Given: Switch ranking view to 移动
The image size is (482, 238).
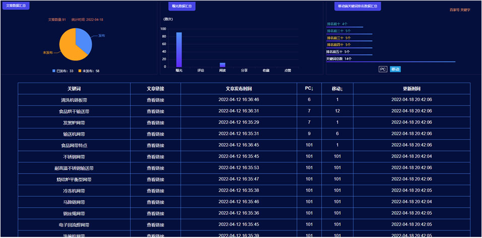Looking at the screenshot, I should pyautogui.click(x=395, y=69).
